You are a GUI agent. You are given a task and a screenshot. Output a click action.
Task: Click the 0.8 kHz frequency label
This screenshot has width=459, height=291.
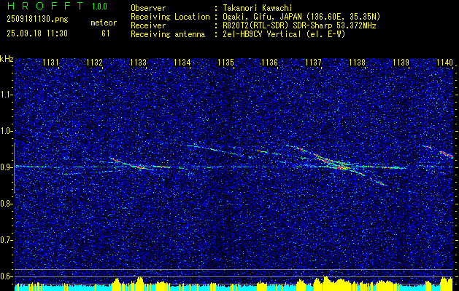6,204
